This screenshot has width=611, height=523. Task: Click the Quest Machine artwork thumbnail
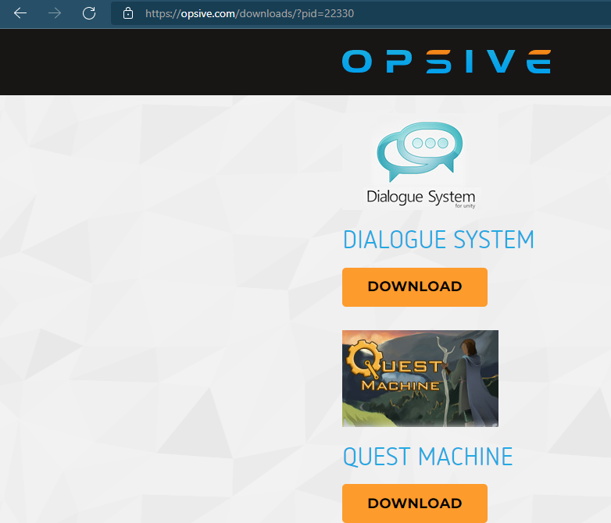click(x=420, y=379)
